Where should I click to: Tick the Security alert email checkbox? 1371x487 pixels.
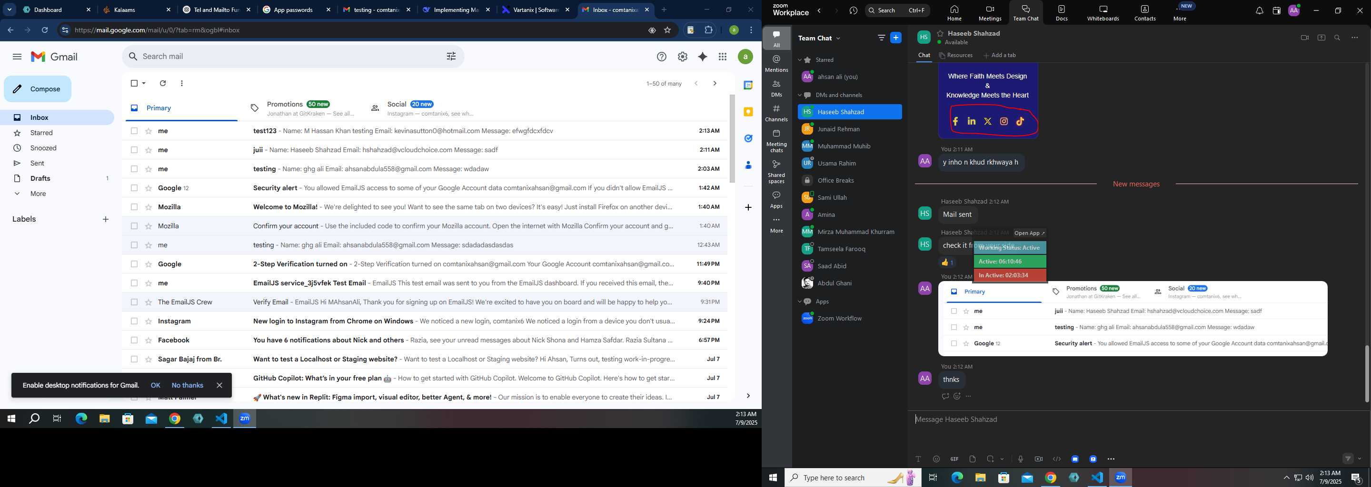tap(134, 188)
